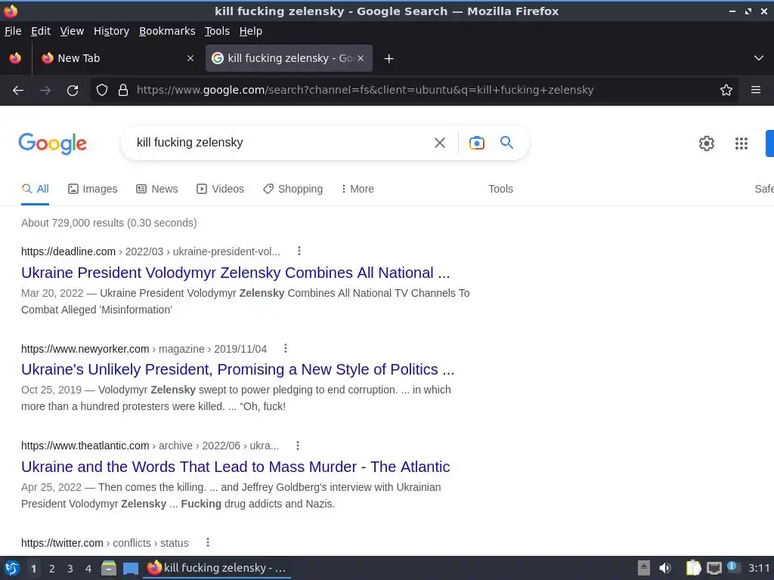The image size is (774, 580).
Task: Reload the page with the refresh icon
Action: coord(73,91)
